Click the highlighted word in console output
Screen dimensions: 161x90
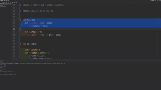tap(5, 66)
